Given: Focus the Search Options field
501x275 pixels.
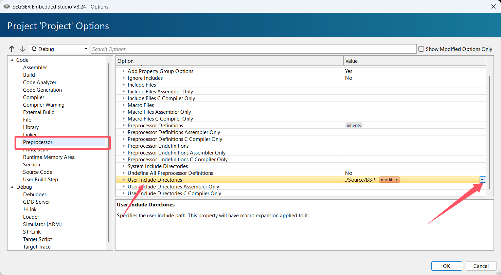Looking at the screenshot, I should (254, 49).
